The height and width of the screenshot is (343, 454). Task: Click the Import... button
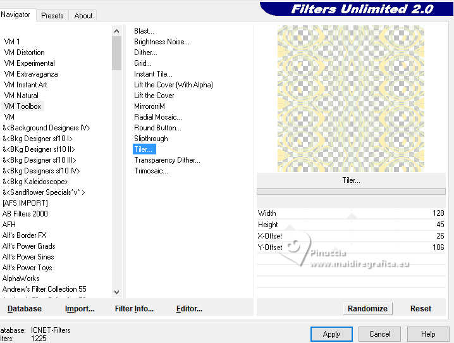(x=79, y=309)
